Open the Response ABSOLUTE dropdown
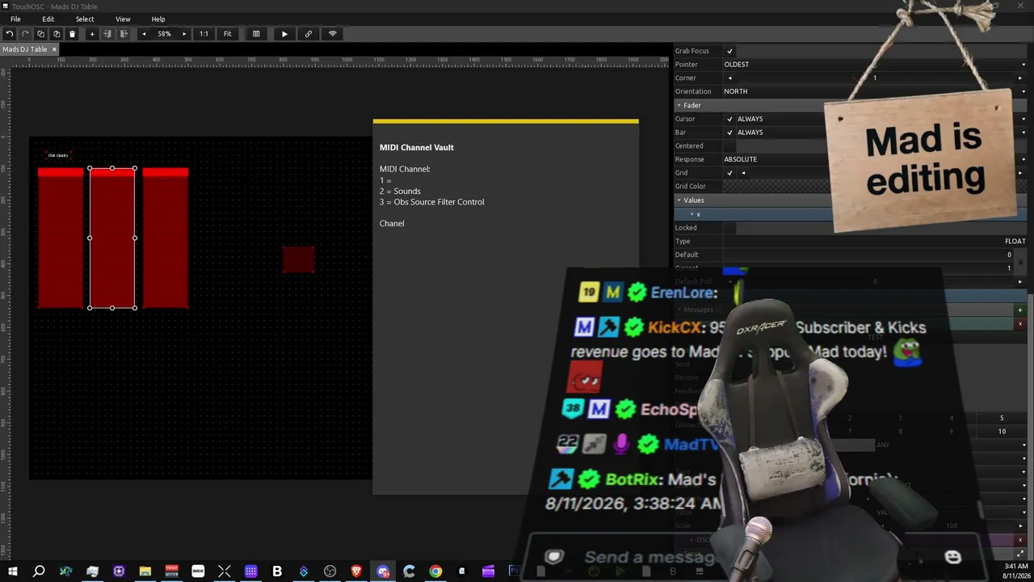 tap(874, 159)
